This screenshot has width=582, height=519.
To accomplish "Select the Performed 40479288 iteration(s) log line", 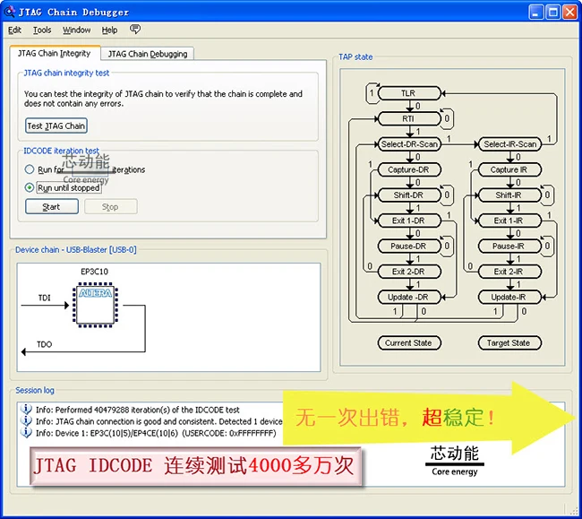I will tap(138, 410).
